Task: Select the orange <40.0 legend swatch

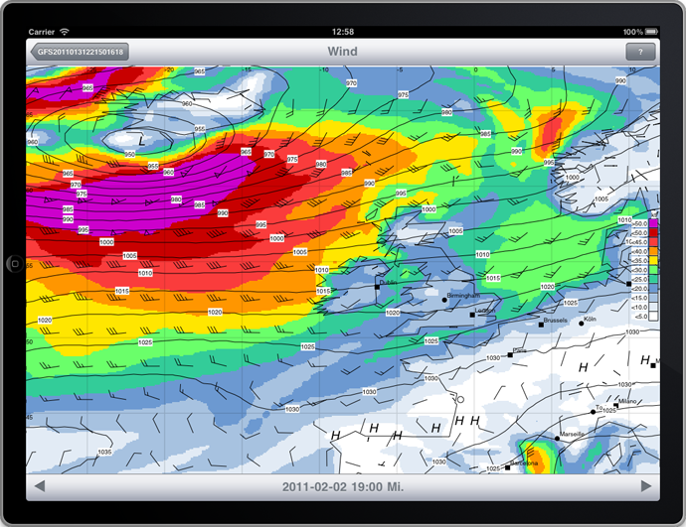Action: coord(652,252)
